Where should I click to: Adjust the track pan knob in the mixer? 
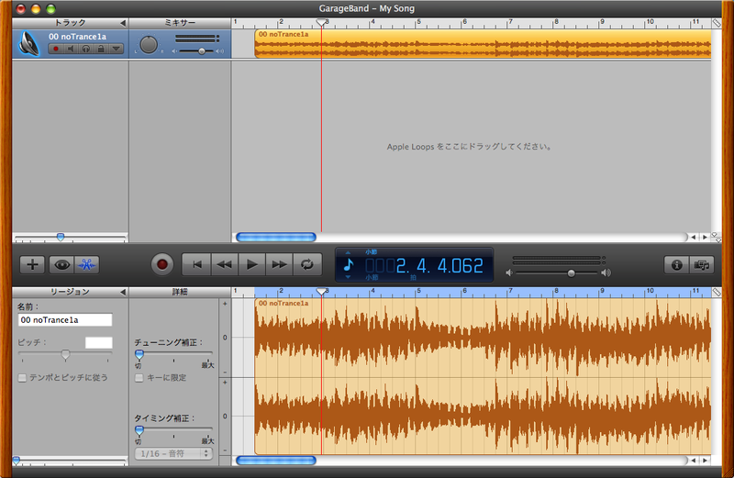149,45
